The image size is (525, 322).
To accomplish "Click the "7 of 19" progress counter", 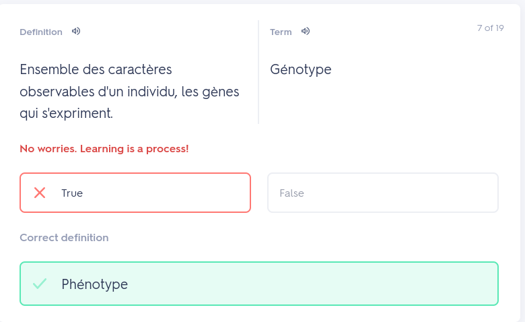I will tap(490, 28).
